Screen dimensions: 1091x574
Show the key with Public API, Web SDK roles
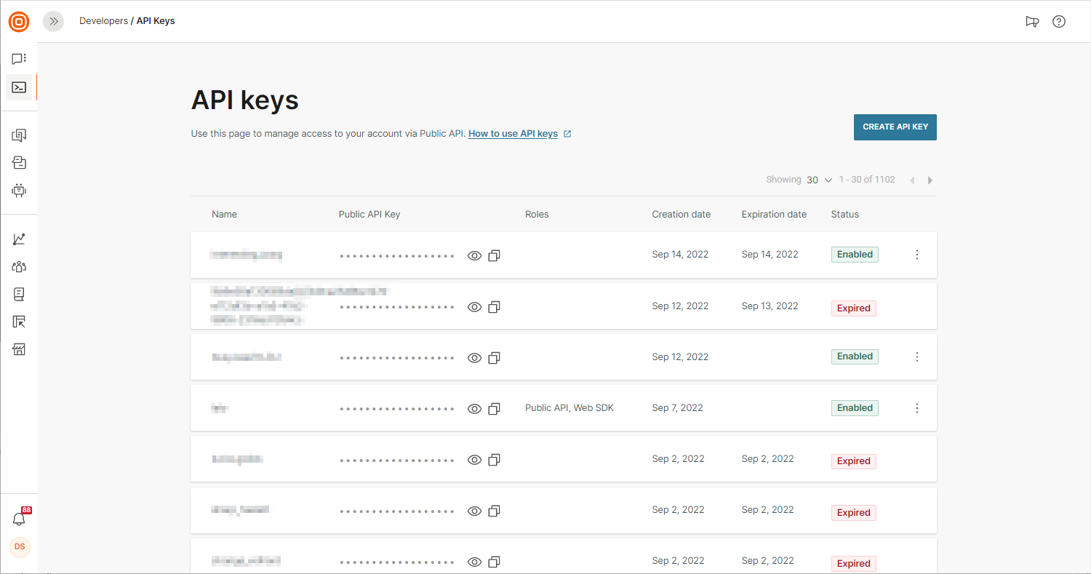pos(474,409)
